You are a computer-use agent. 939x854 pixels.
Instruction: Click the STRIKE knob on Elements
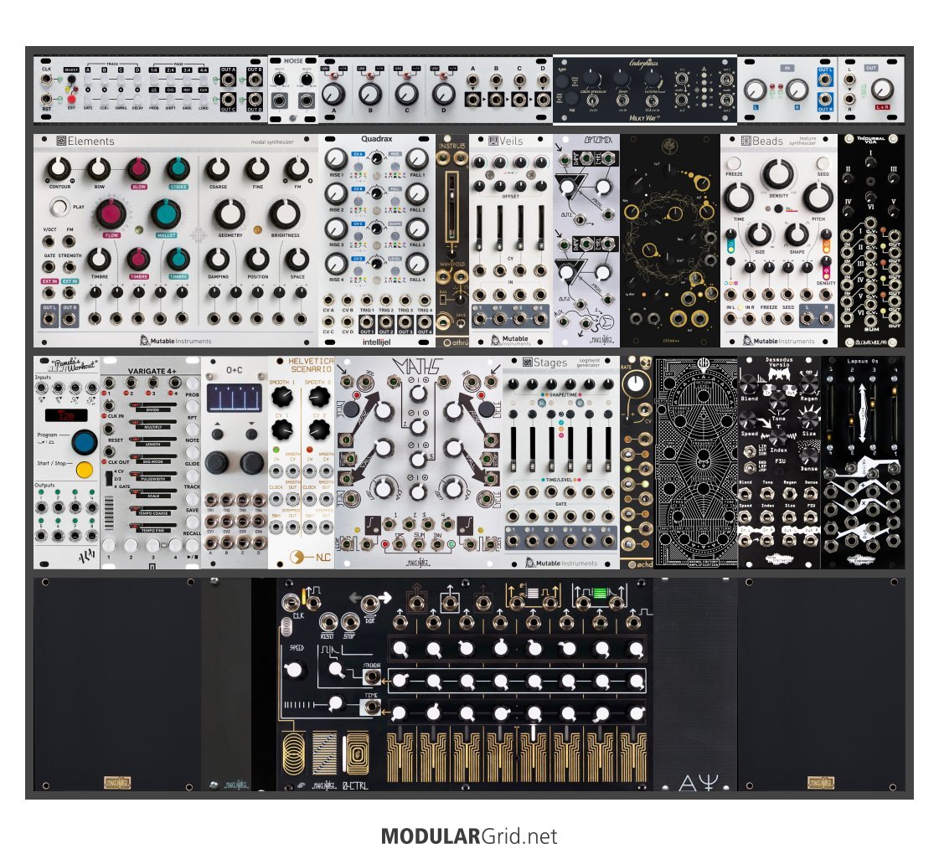pyautogui.click(x=178, y=170)
